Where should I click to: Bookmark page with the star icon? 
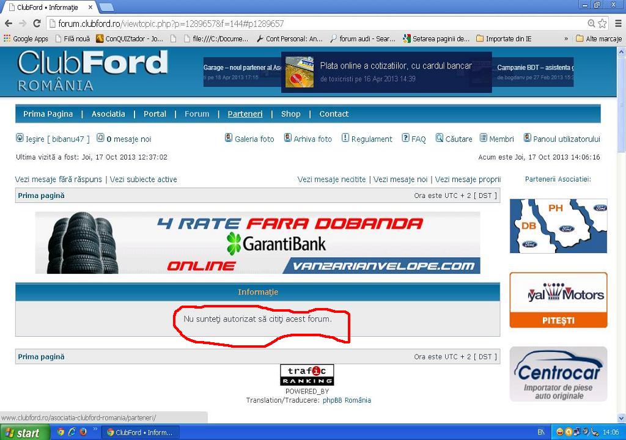click(602, 23)
